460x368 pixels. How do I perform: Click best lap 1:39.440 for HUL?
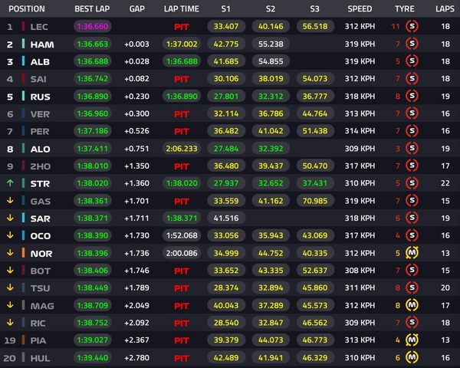point(93,357)
